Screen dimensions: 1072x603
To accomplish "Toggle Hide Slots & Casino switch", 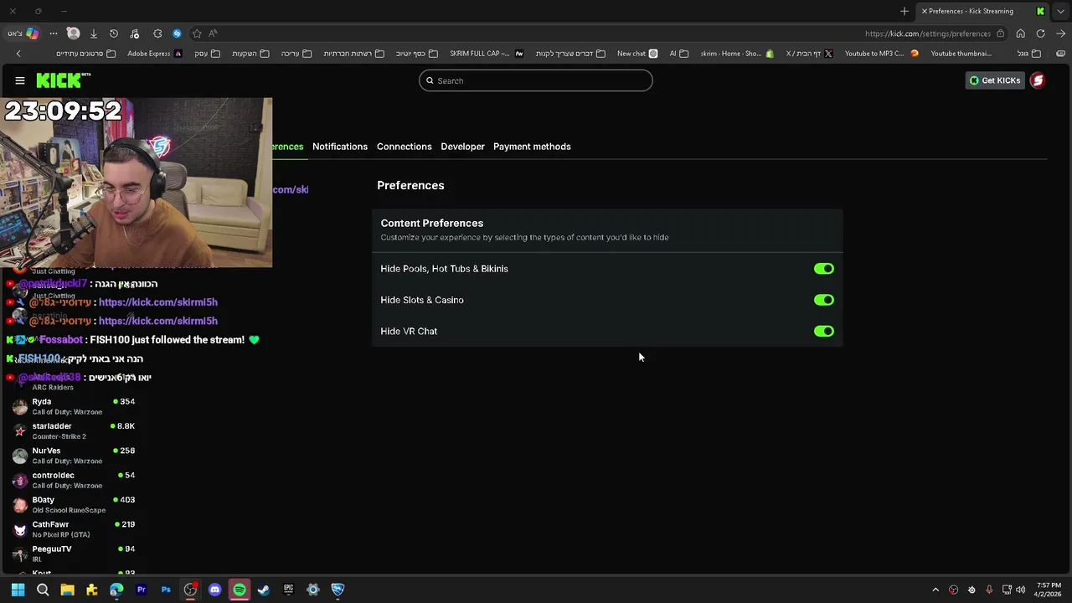I will (824, 300).
